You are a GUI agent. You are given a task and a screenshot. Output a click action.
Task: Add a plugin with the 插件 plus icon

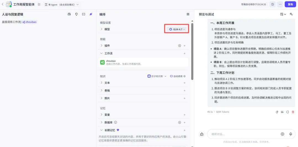click(185, 46)
